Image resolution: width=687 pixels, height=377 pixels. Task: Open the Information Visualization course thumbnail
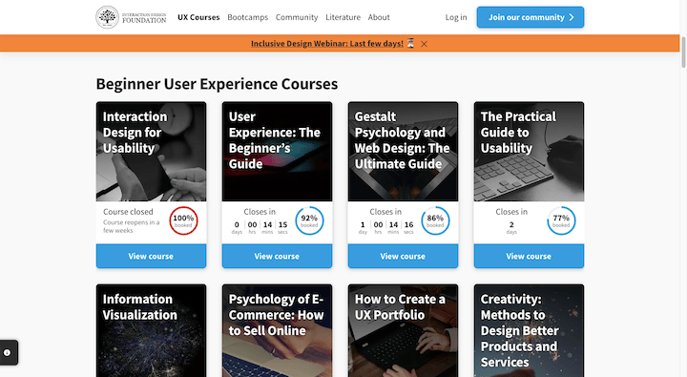pyautogui.click(x=151, y=330)
